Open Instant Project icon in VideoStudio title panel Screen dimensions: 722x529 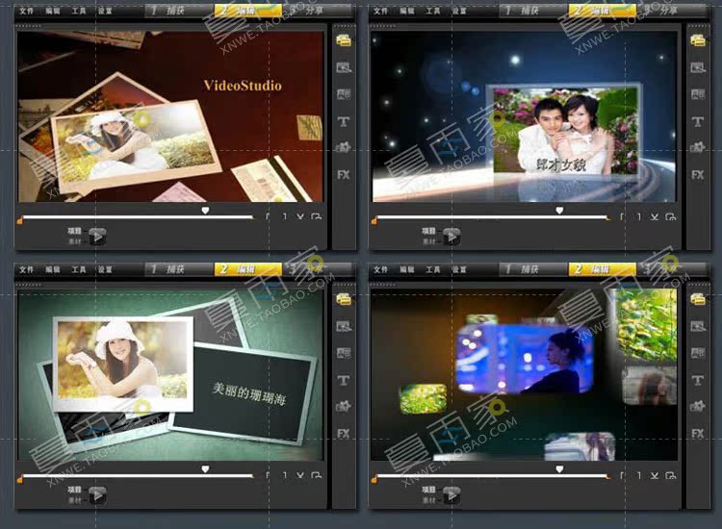click(x=344, y=67)
